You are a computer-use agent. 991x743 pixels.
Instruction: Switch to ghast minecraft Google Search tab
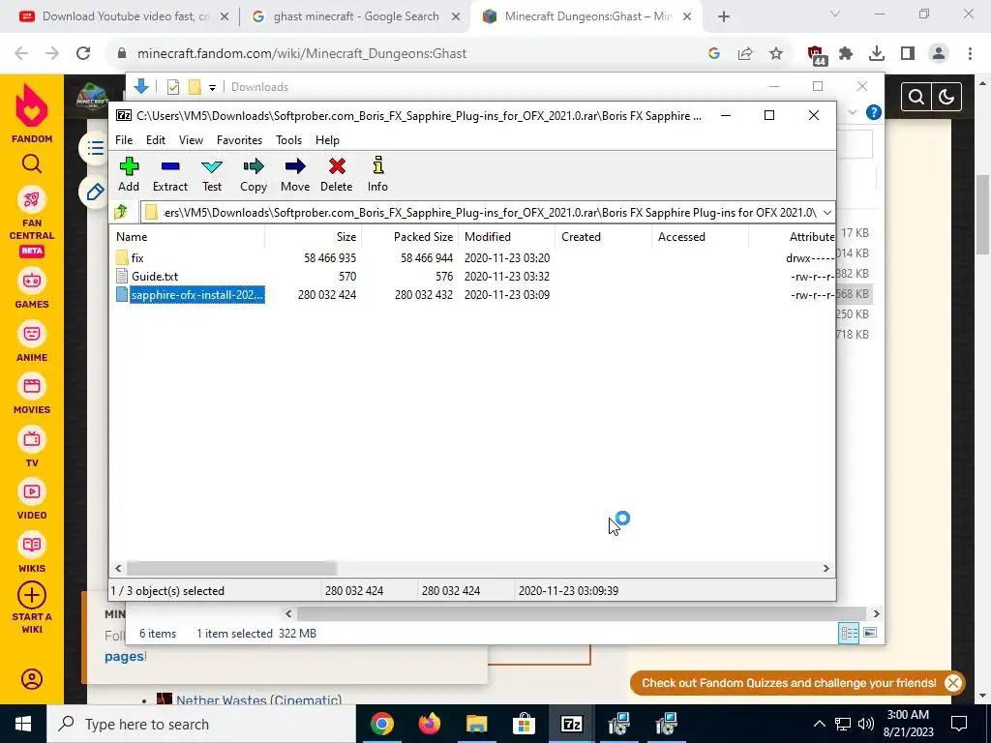pyautogui.click(x=355, y=16)
